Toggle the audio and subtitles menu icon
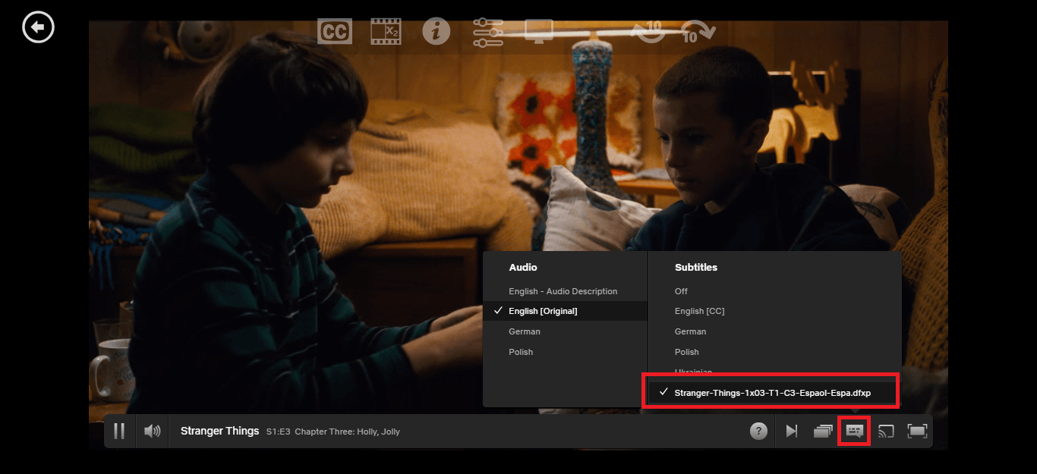1037x474 pixels. point(854,431)
